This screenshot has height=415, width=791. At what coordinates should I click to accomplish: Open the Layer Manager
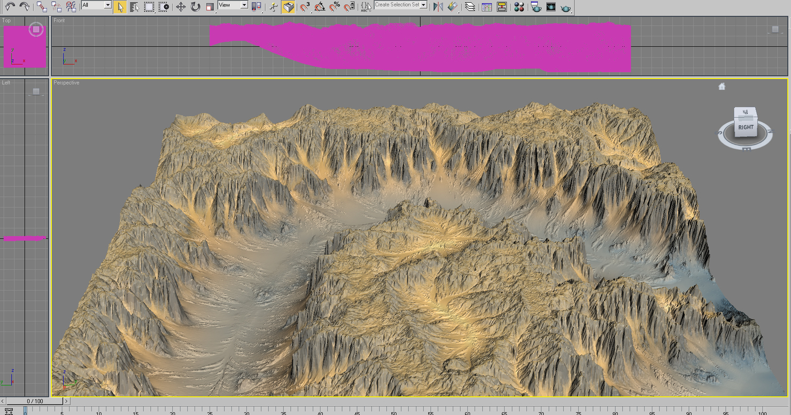[x=470, y=7]
